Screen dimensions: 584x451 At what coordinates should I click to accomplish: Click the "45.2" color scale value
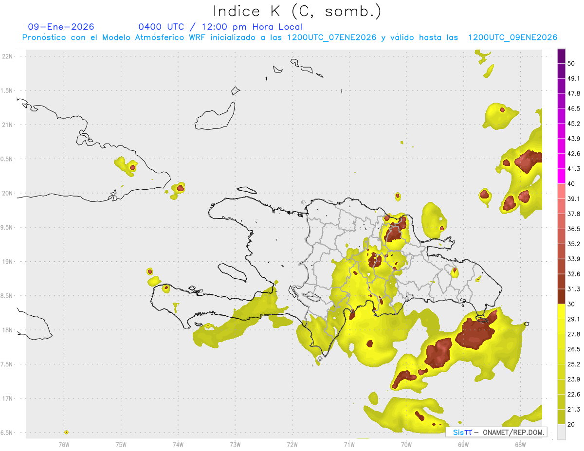click(x=574, y=124)
